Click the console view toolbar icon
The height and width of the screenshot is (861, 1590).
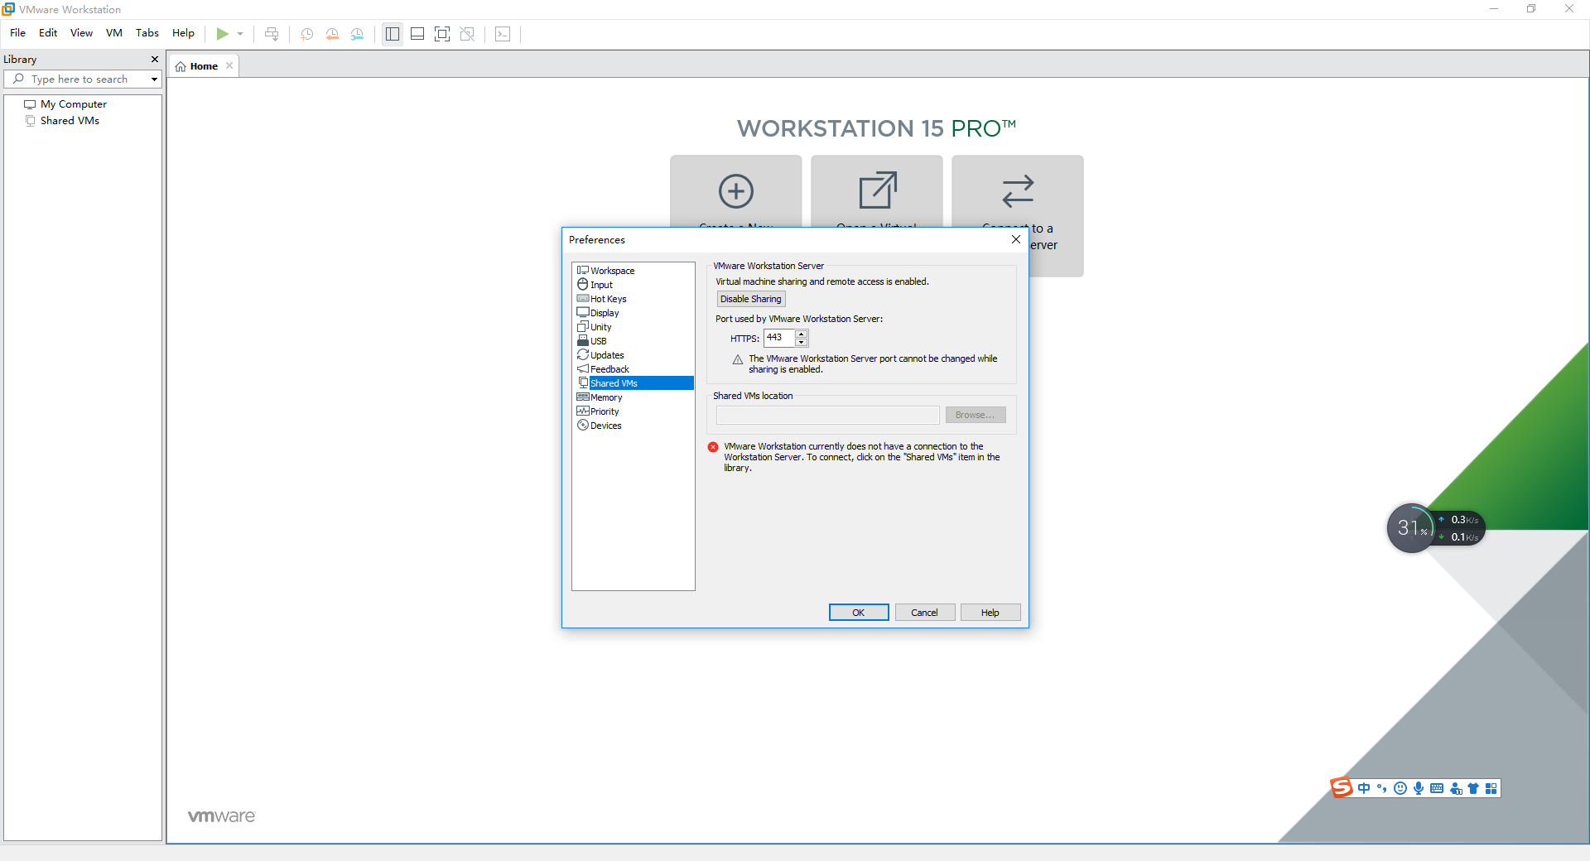click(x=503, y=34)
